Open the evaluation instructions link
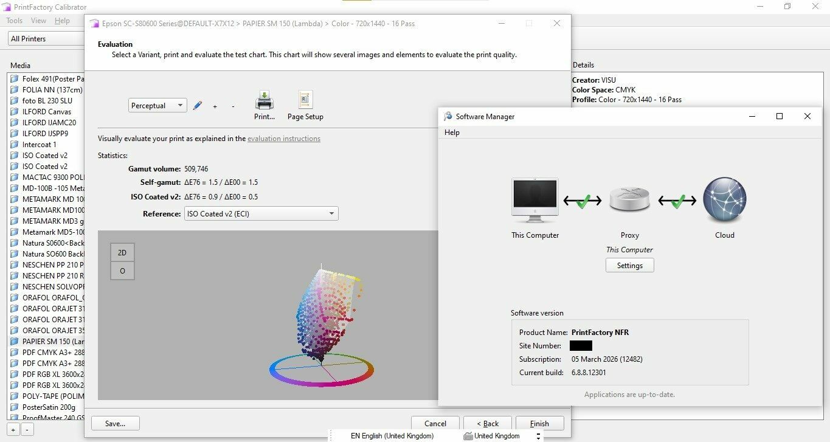830x442 pixels. (x=283, y=139)
